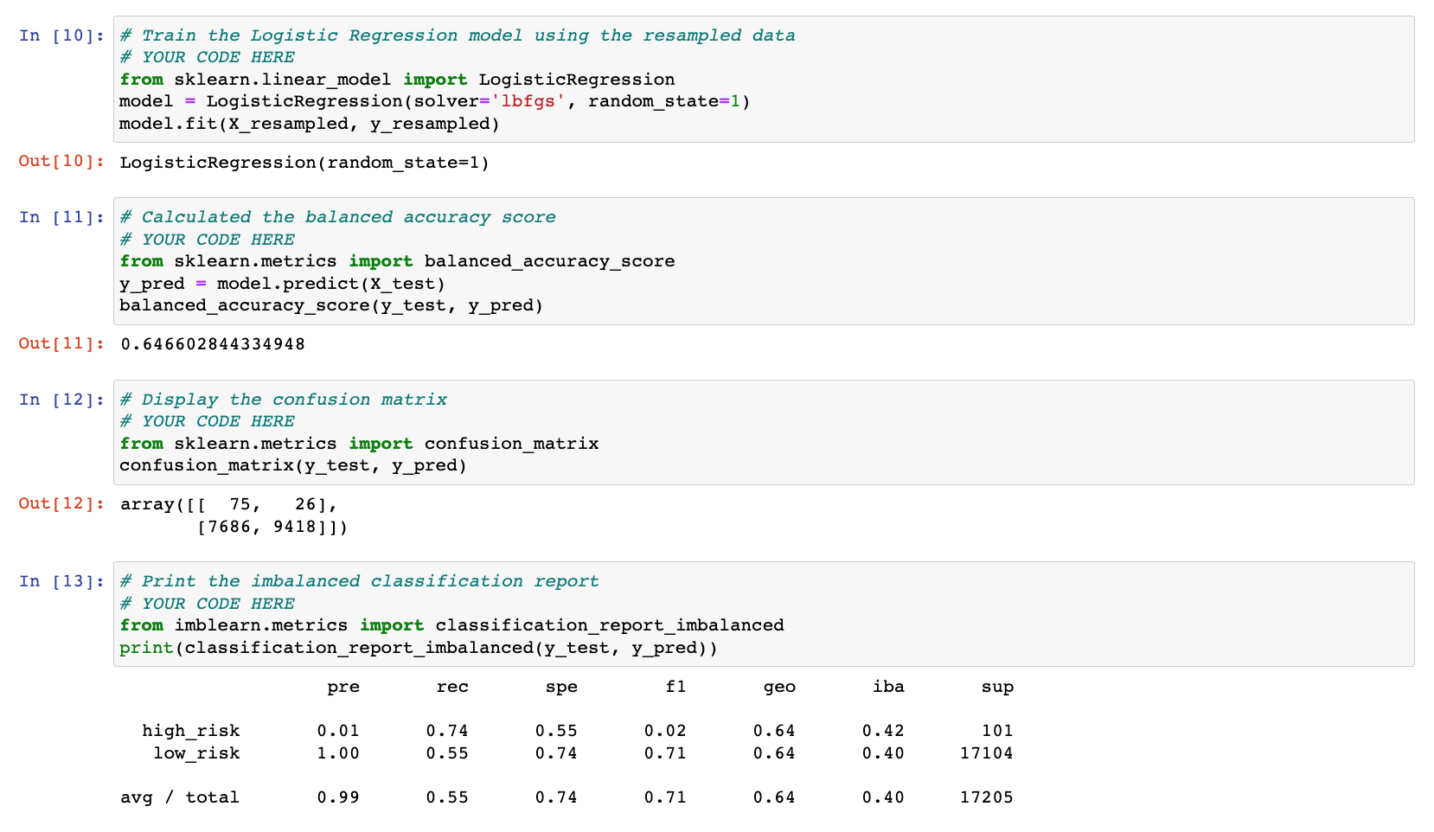Click the print(classification_report_imbalanced line

tap(419, 648)
